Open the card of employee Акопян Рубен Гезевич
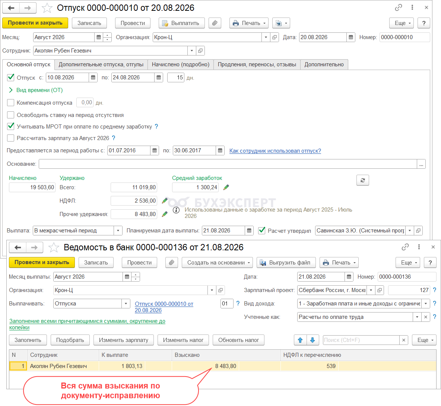 (200, 51)
